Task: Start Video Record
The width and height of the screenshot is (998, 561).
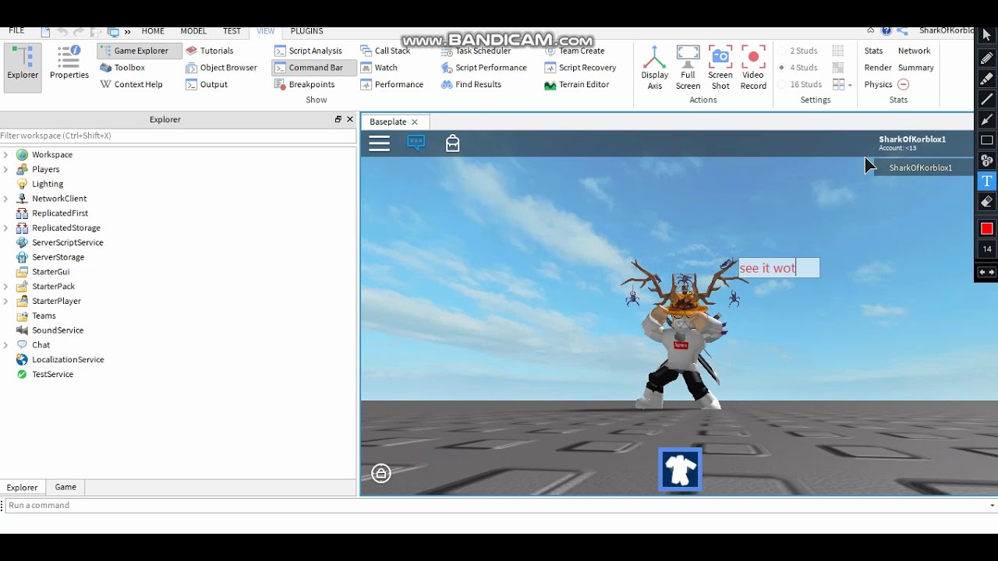Action: click(753, 68)
